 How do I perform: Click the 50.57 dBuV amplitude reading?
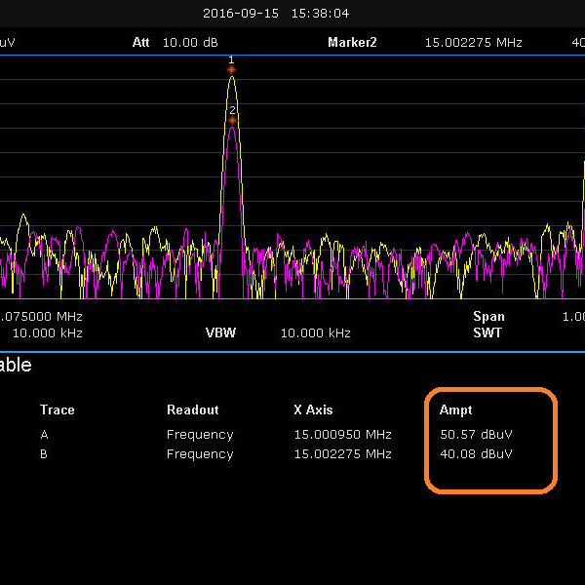point(476,435)
